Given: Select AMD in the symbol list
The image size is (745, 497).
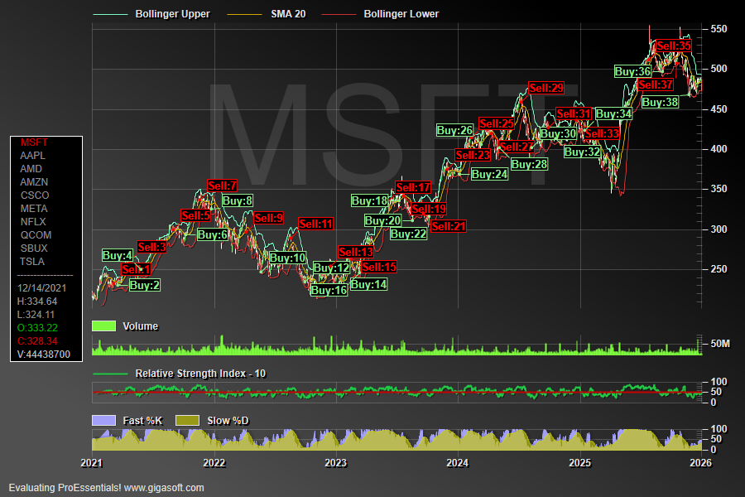Looking at the screenshot, I should pyautogui.click(x=31, y=169).
